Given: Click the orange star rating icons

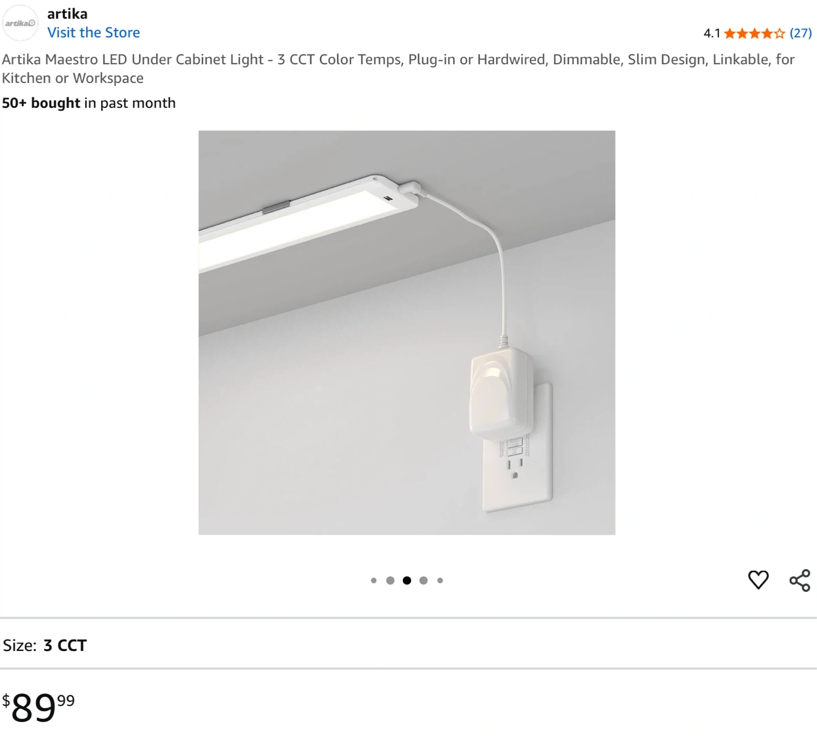Looking at the screenshot, I should (x=755, y=33).
